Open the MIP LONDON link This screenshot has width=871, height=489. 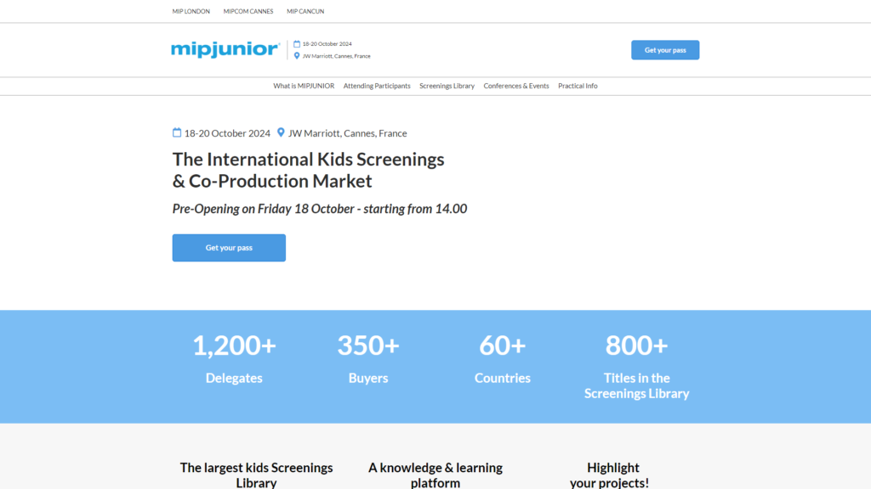point(191,11)
